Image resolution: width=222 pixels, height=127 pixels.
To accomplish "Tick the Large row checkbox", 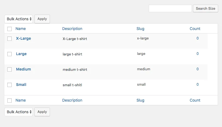I will [x=9, y=54].
